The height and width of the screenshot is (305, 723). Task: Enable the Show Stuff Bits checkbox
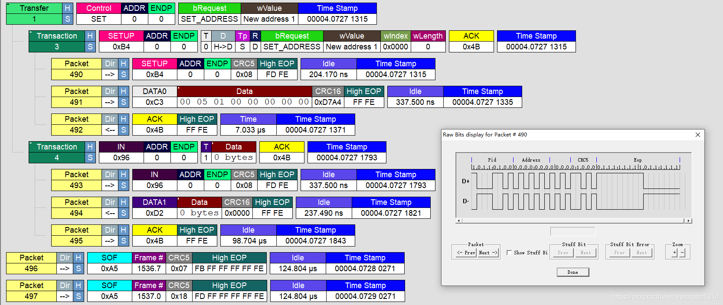tap(509, 253)
